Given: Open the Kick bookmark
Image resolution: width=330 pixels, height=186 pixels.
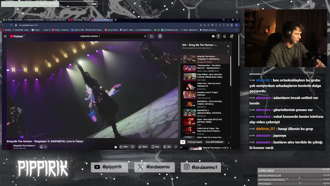Looking at the screenshot, I should (x=157, y=30).
